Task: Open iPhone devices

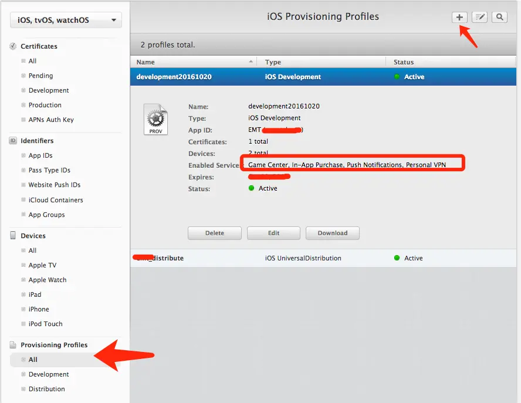Action: [39, 309]
